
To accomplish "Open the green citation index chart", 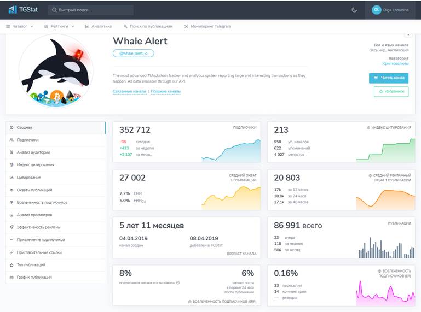I will [x=385, y=150].
